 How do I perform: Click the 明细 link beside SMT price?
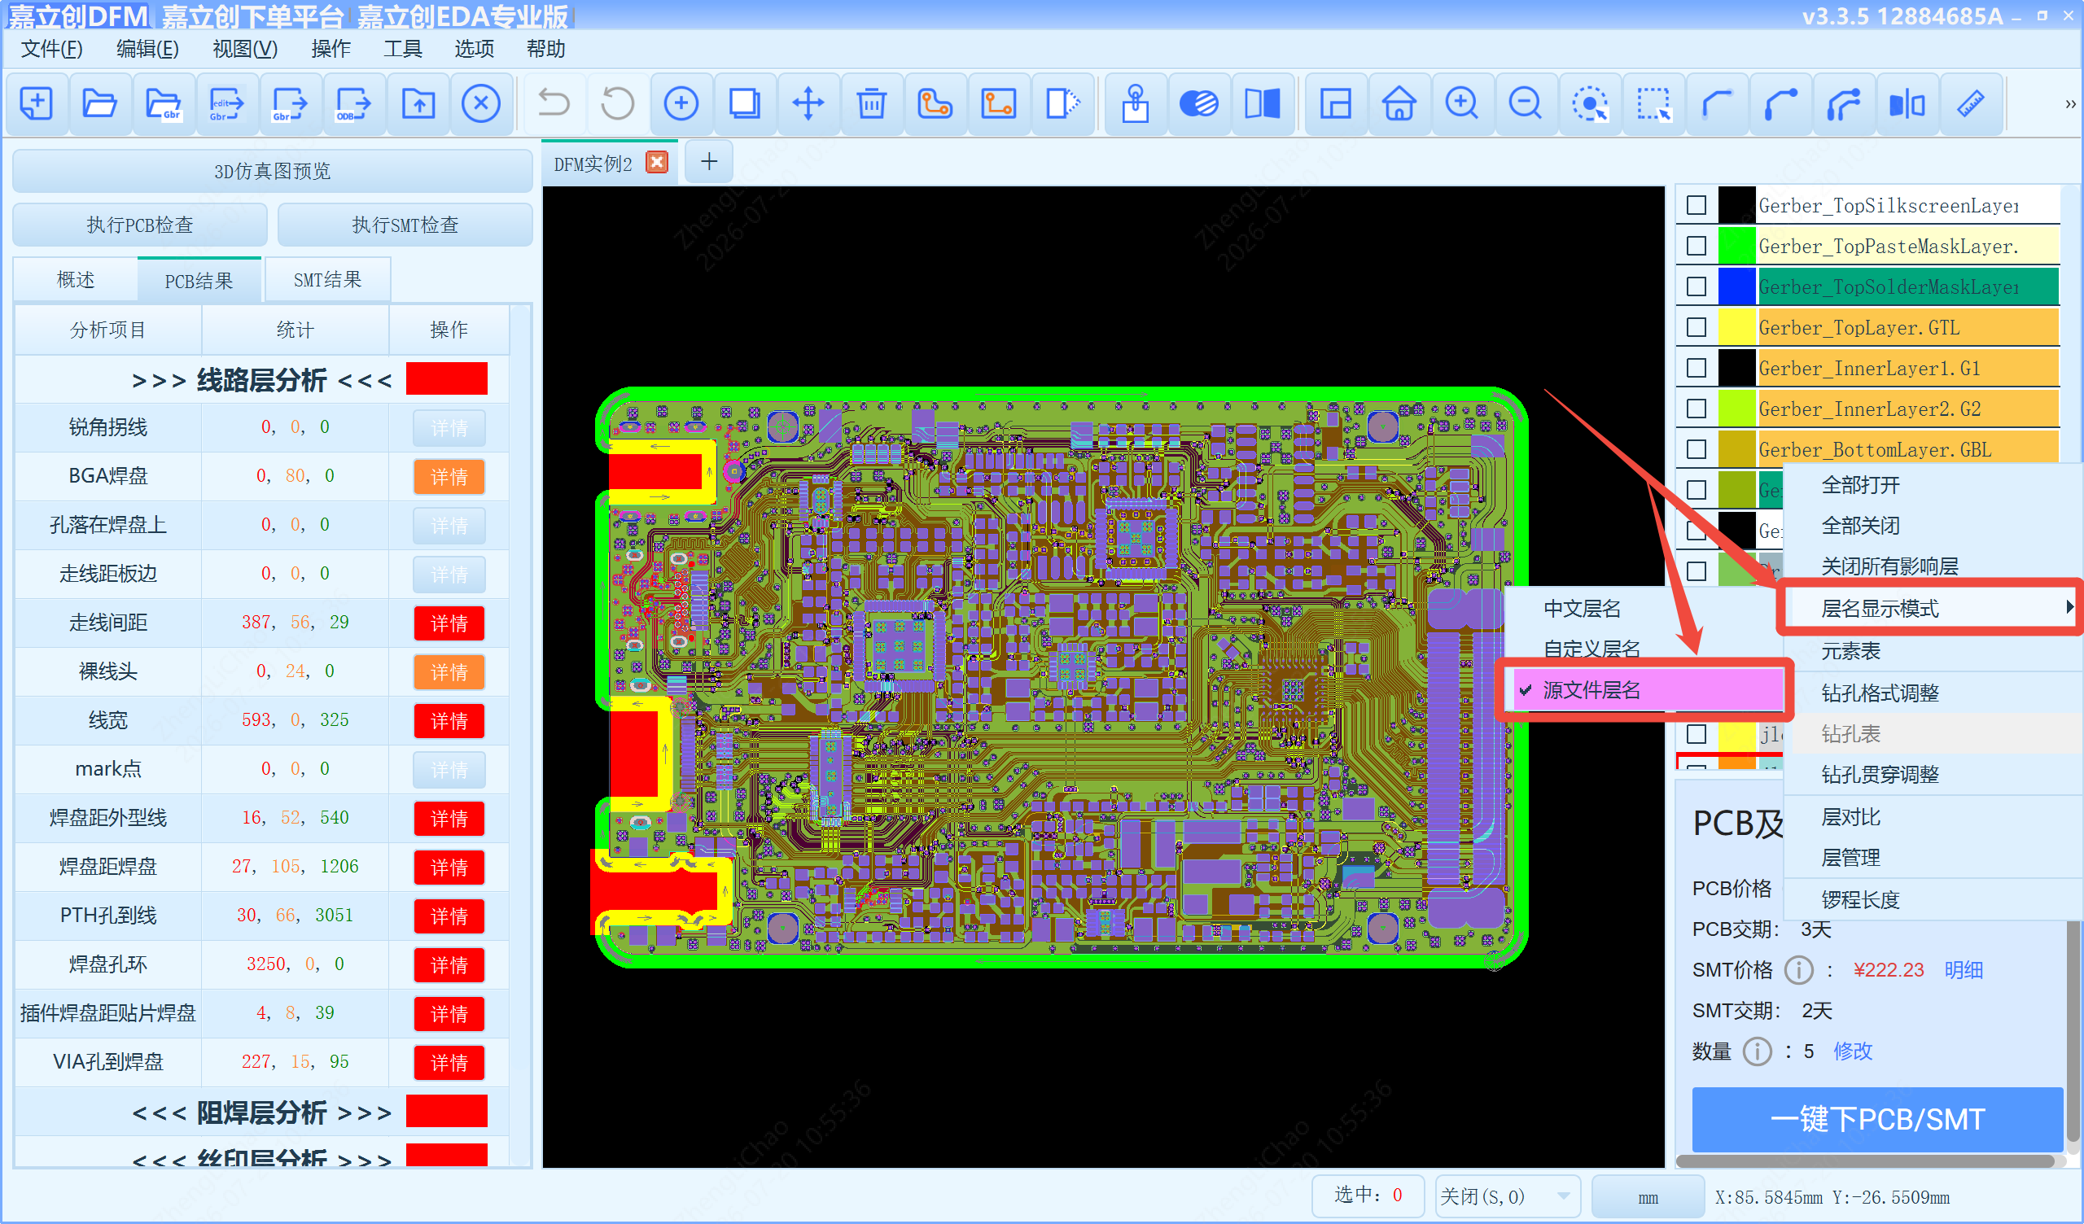(1964, 969)
